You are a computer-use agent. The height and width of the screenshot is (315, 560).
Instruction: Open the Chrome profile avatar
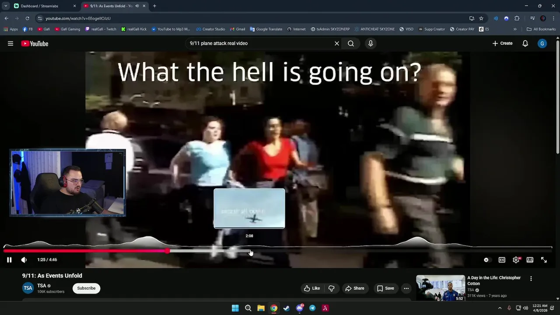(x=543, y=18)
